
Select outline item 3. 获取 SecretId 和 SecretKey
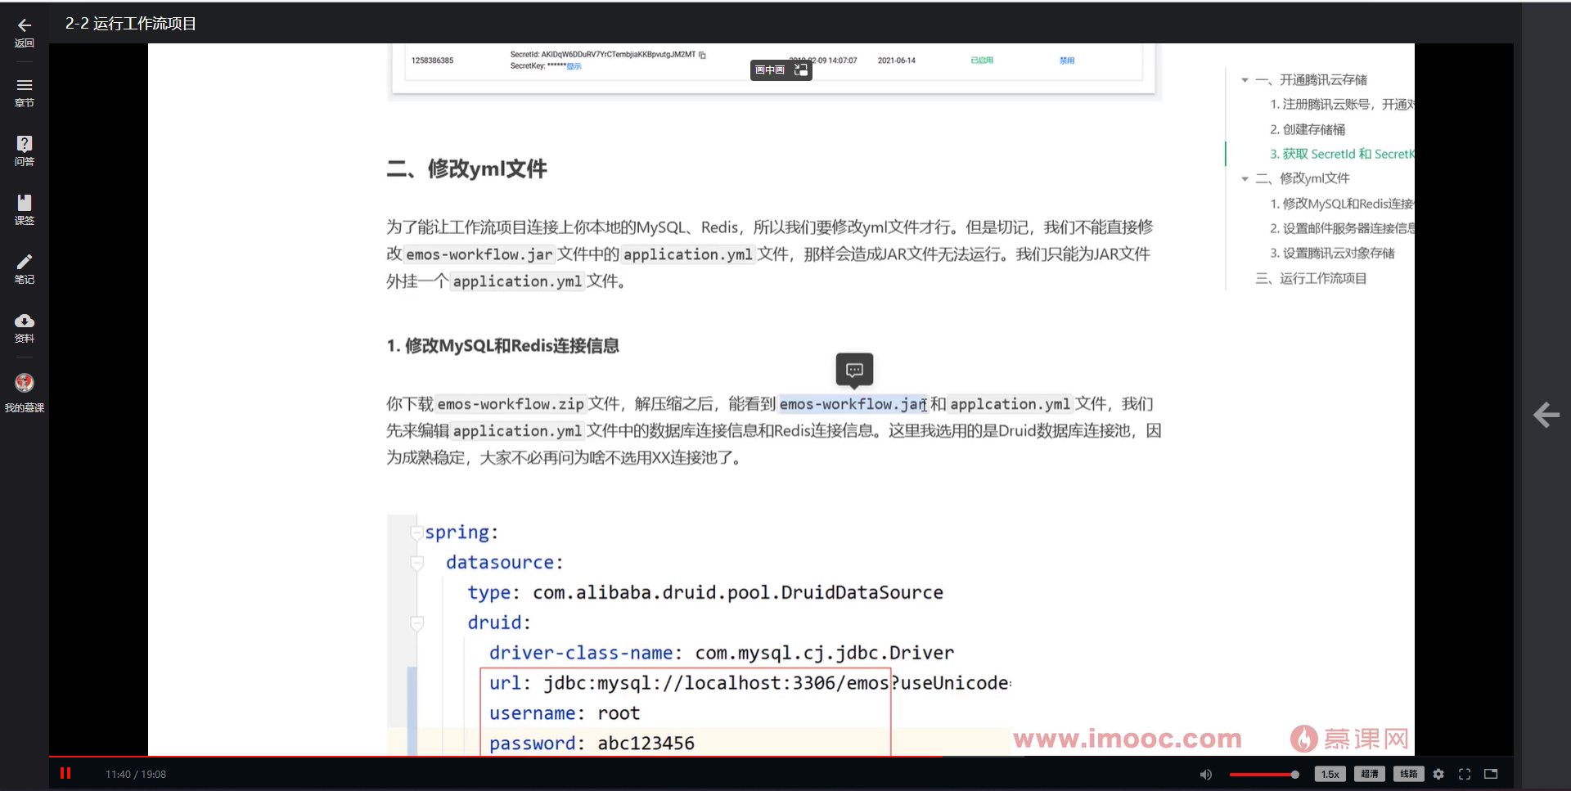coord(1342,154)
